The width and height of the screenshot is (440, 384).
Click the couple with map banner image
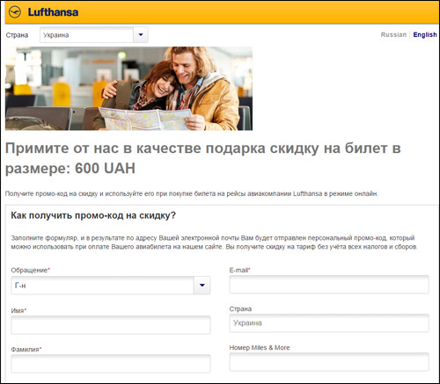[128, 89]
